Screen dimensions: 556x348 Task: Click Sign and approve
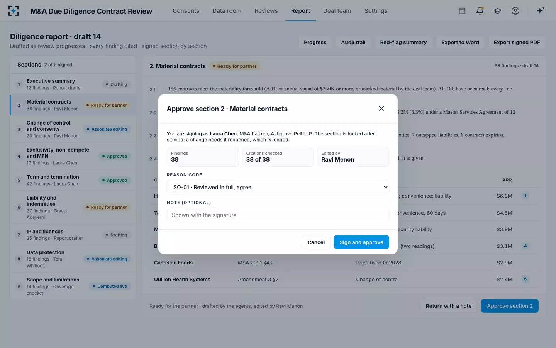coord(361,242)
